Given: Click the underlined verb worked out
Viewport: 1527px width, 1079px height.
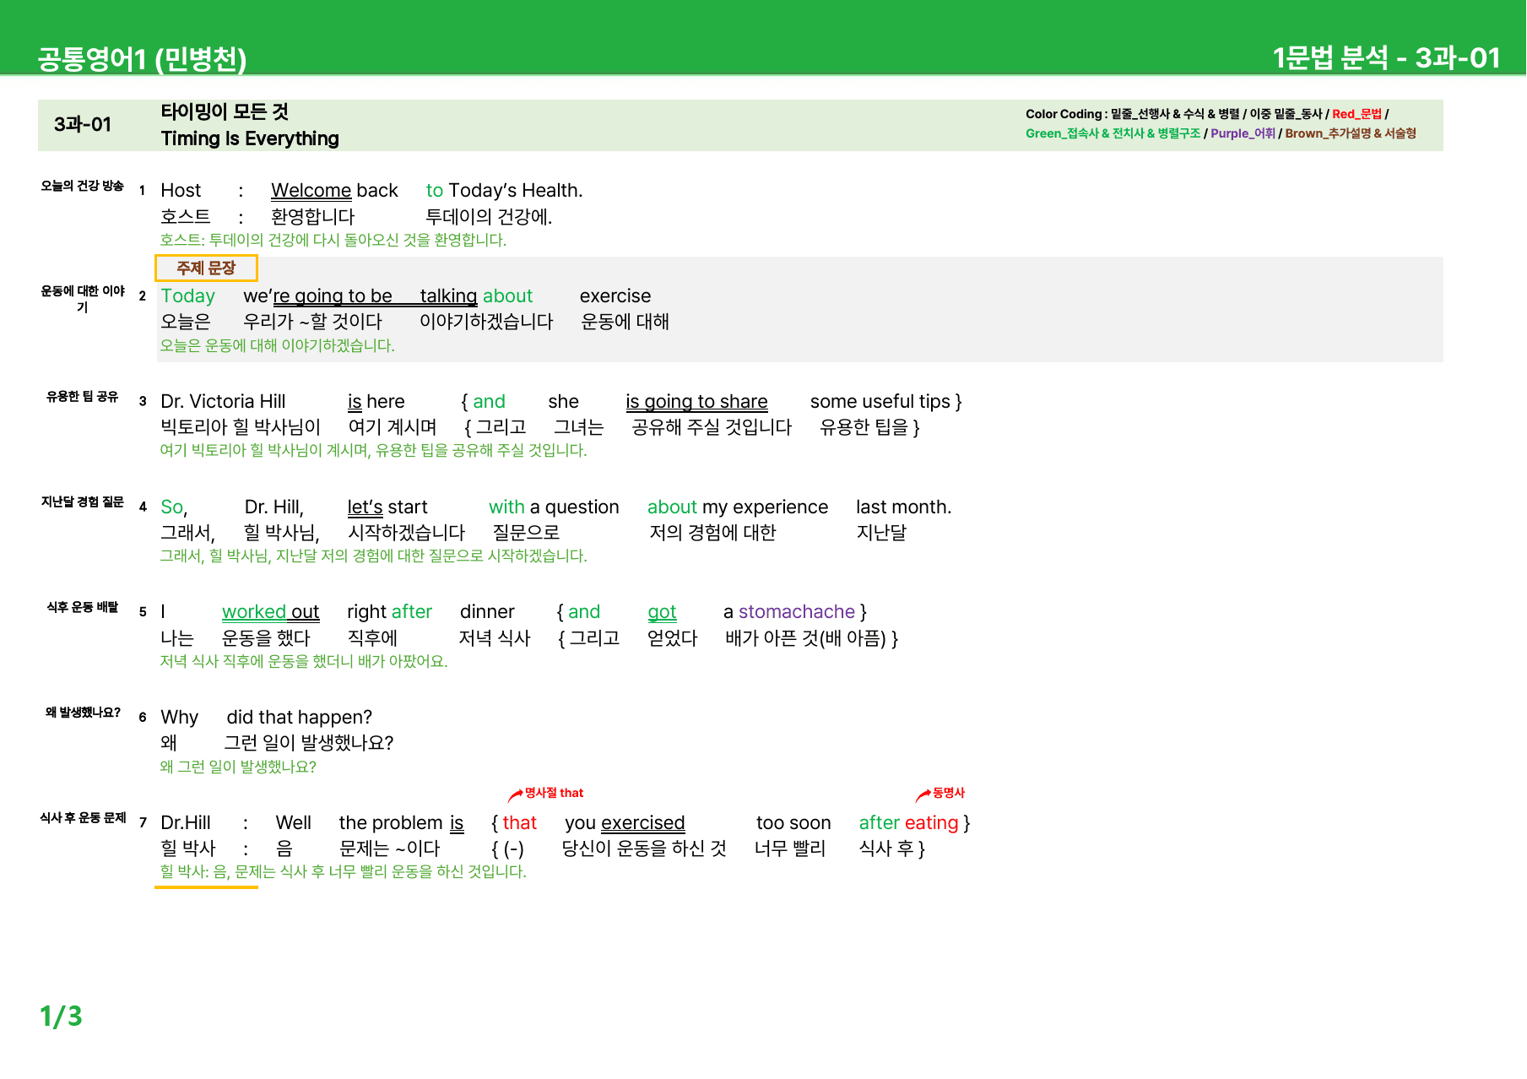Looking at the screenshot, I should point(270,612).
